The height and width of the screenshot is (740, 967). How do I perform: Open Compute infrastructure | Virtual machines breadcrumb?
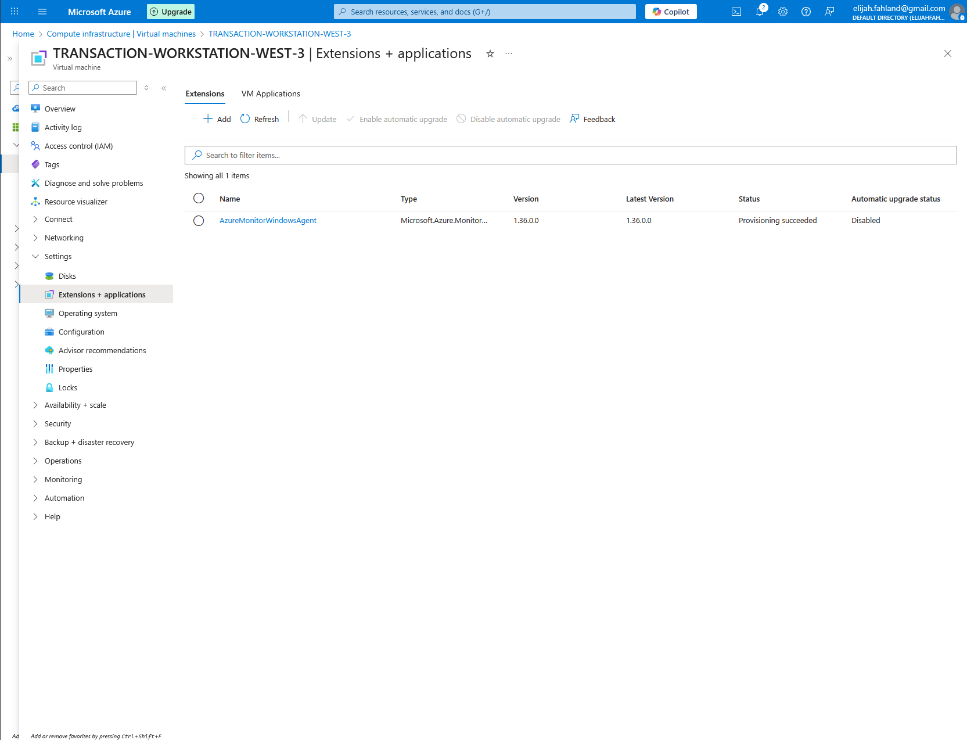[121, 34]
